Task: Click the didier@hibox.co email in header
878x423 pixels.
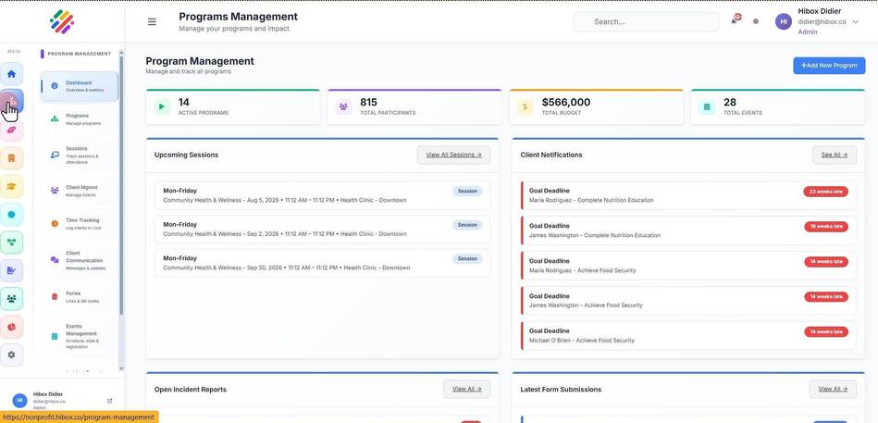Action: (822, 22)
